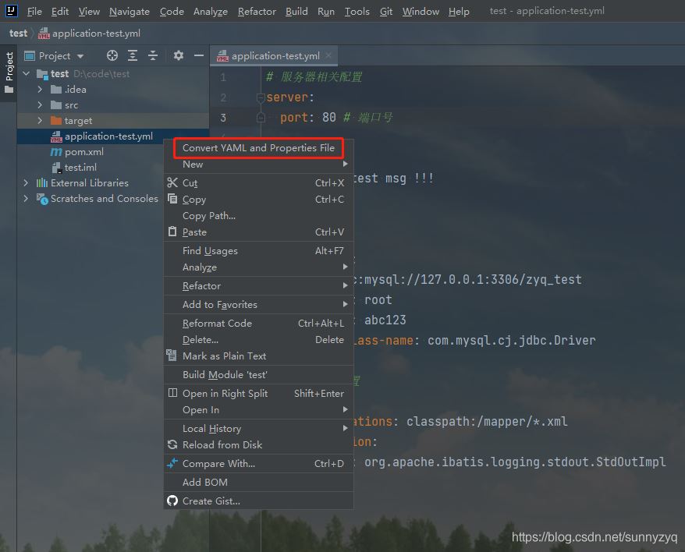Close the application-test.yml editor tab
This screenshot has height=552, width=685.
click(x=328, y=55)
